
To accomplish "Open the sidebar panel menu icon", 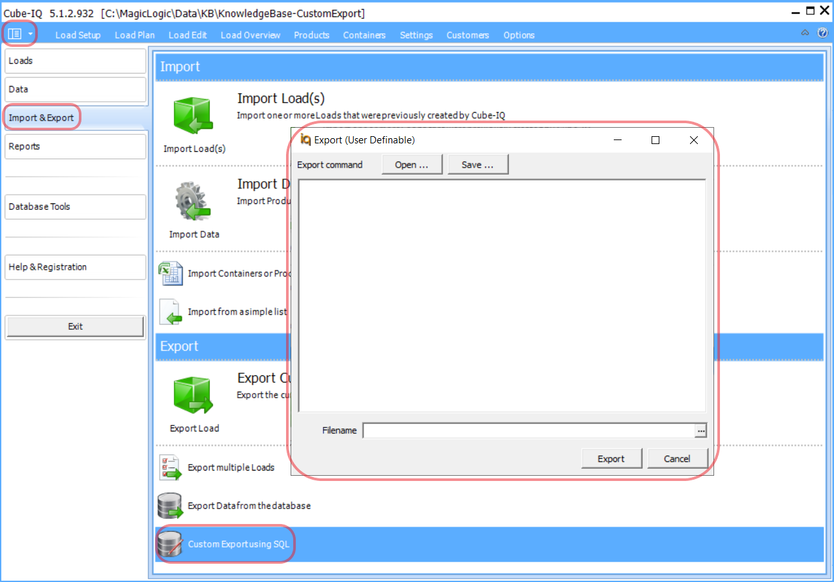I will tap(14, 34).
